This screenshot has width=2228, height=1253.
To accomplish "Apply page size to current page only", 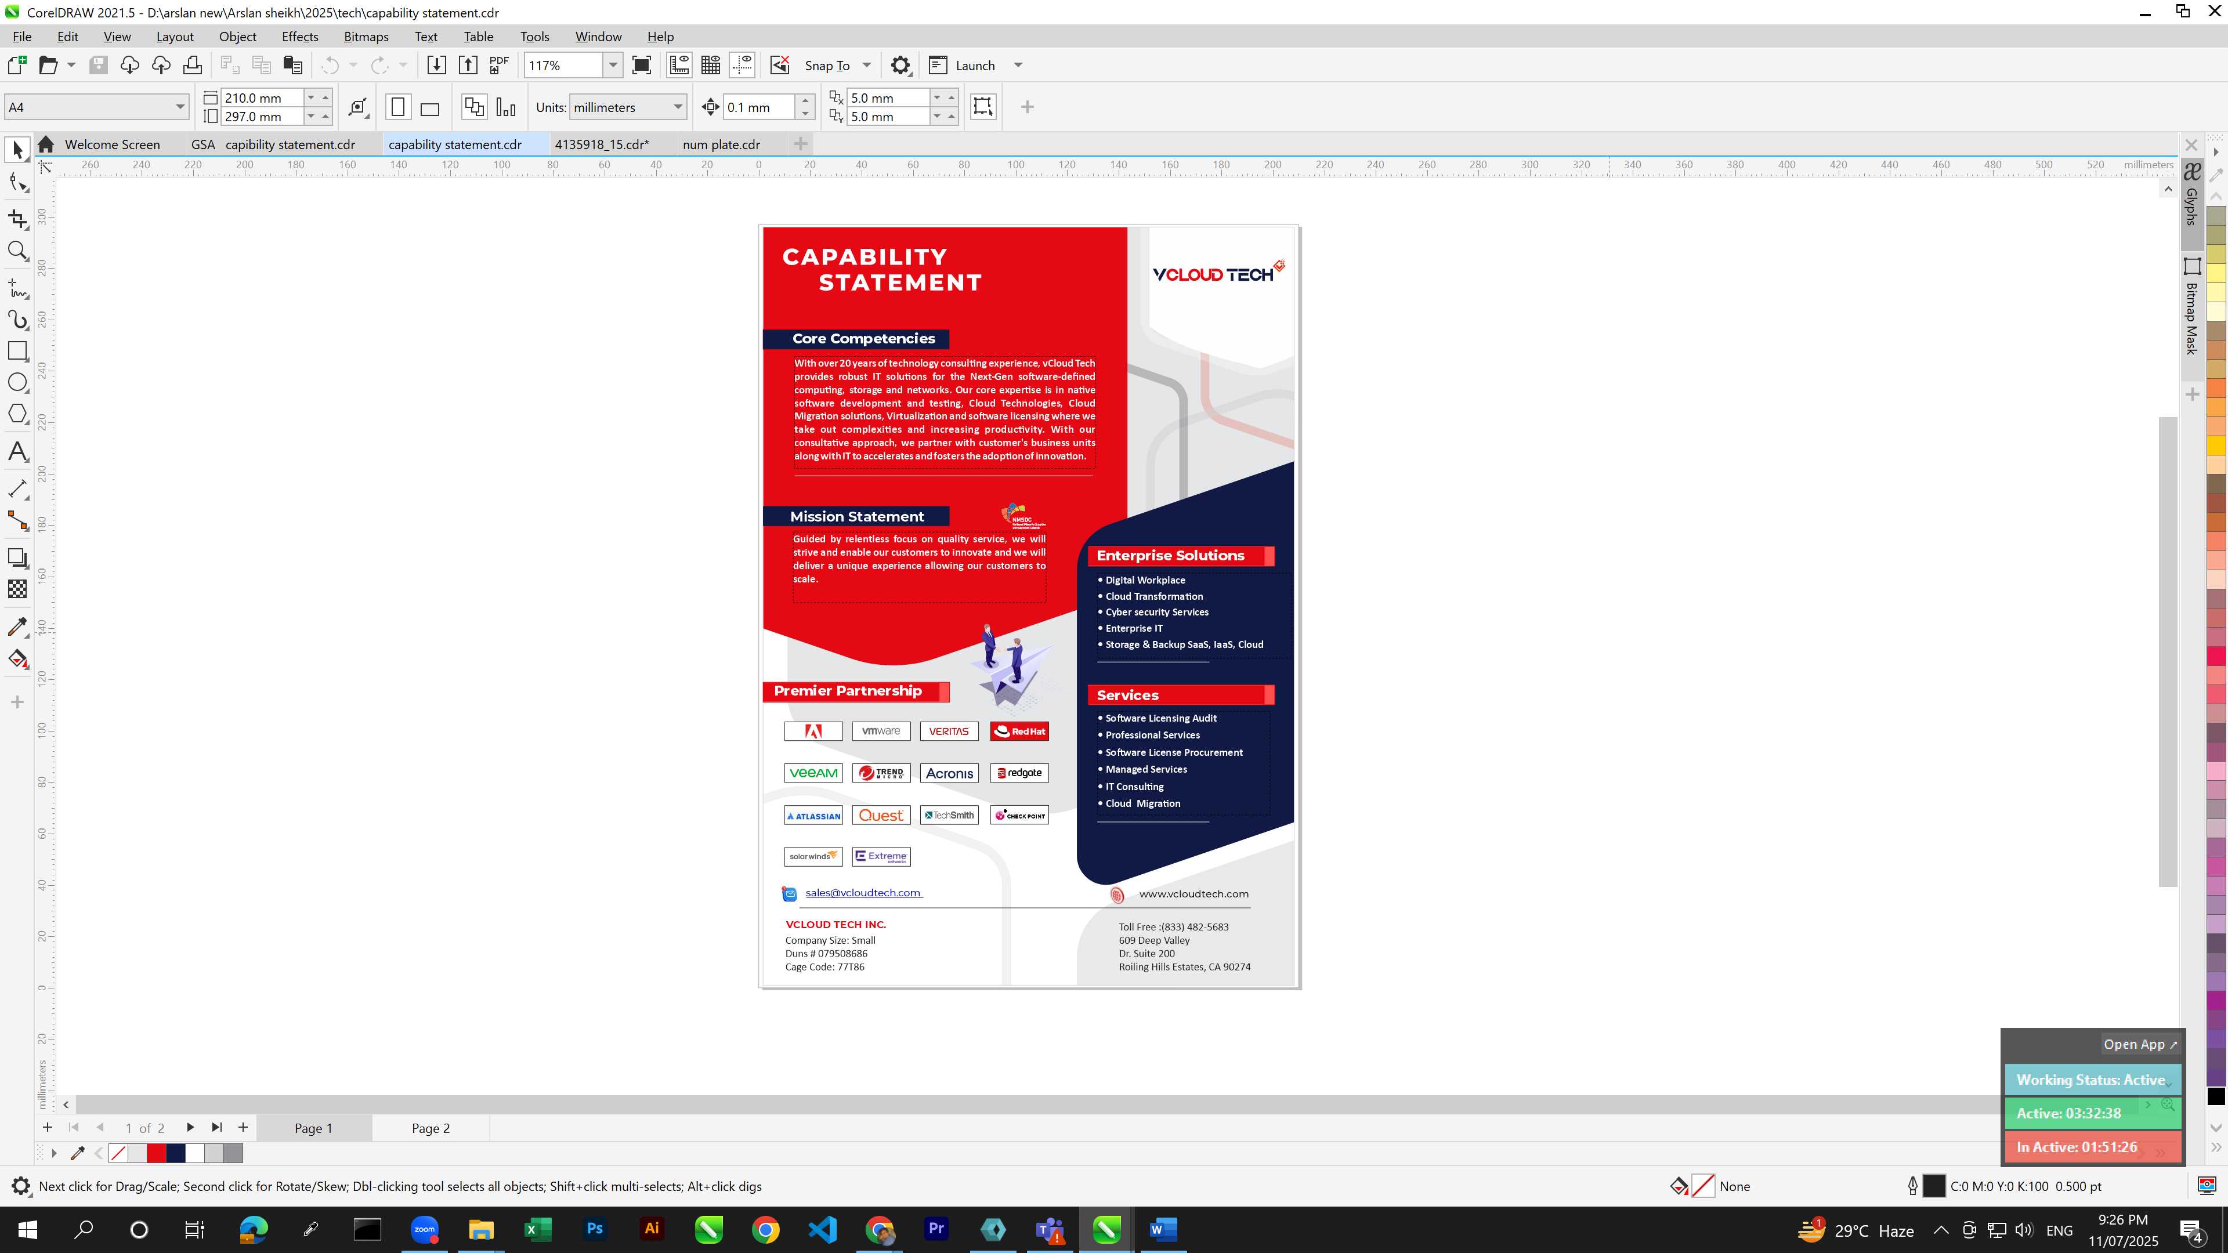I will click(x=506, y=107).
